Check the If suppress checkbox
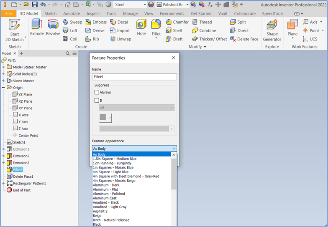 97,100
